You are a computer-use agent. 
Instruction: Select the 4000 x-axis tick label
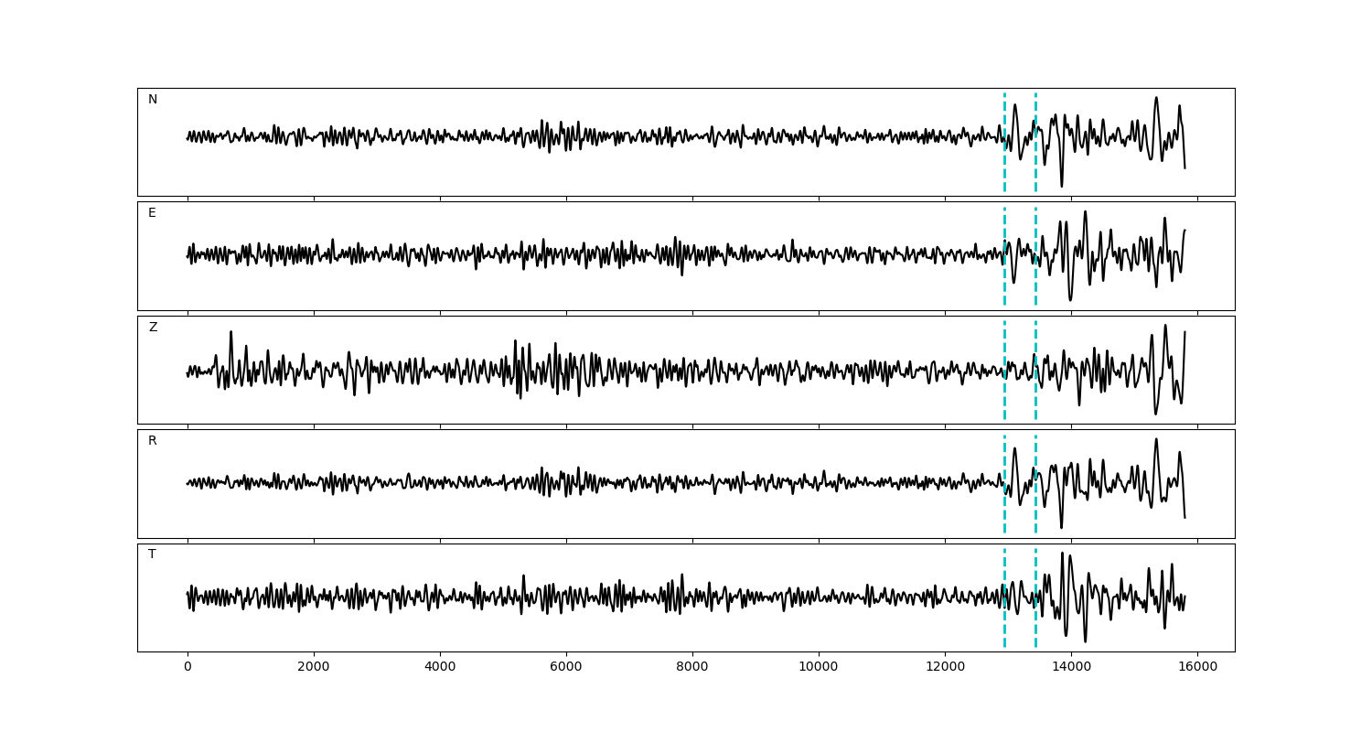click(x=440, y=668)
